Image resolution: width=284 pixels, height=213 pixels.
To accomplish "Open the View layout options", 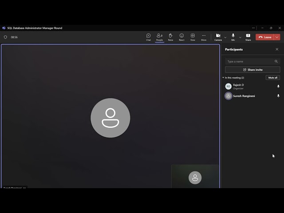I will point(193,37).
